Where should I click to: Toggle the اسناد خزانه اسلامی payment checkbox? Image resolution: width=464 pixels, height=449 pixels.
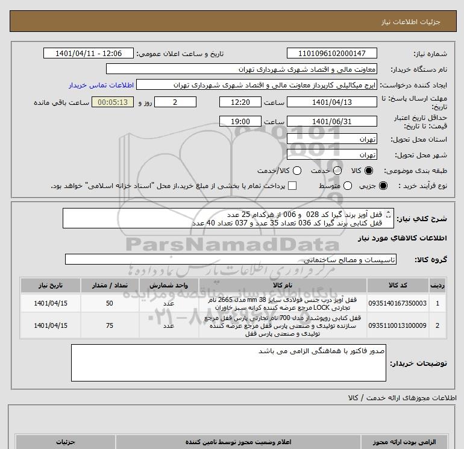click(292, 186)
